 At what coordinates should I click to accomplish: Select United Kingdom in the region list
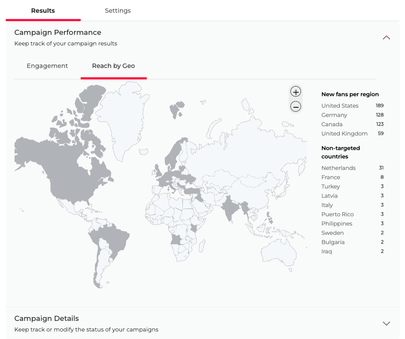(x=344, y=134)
